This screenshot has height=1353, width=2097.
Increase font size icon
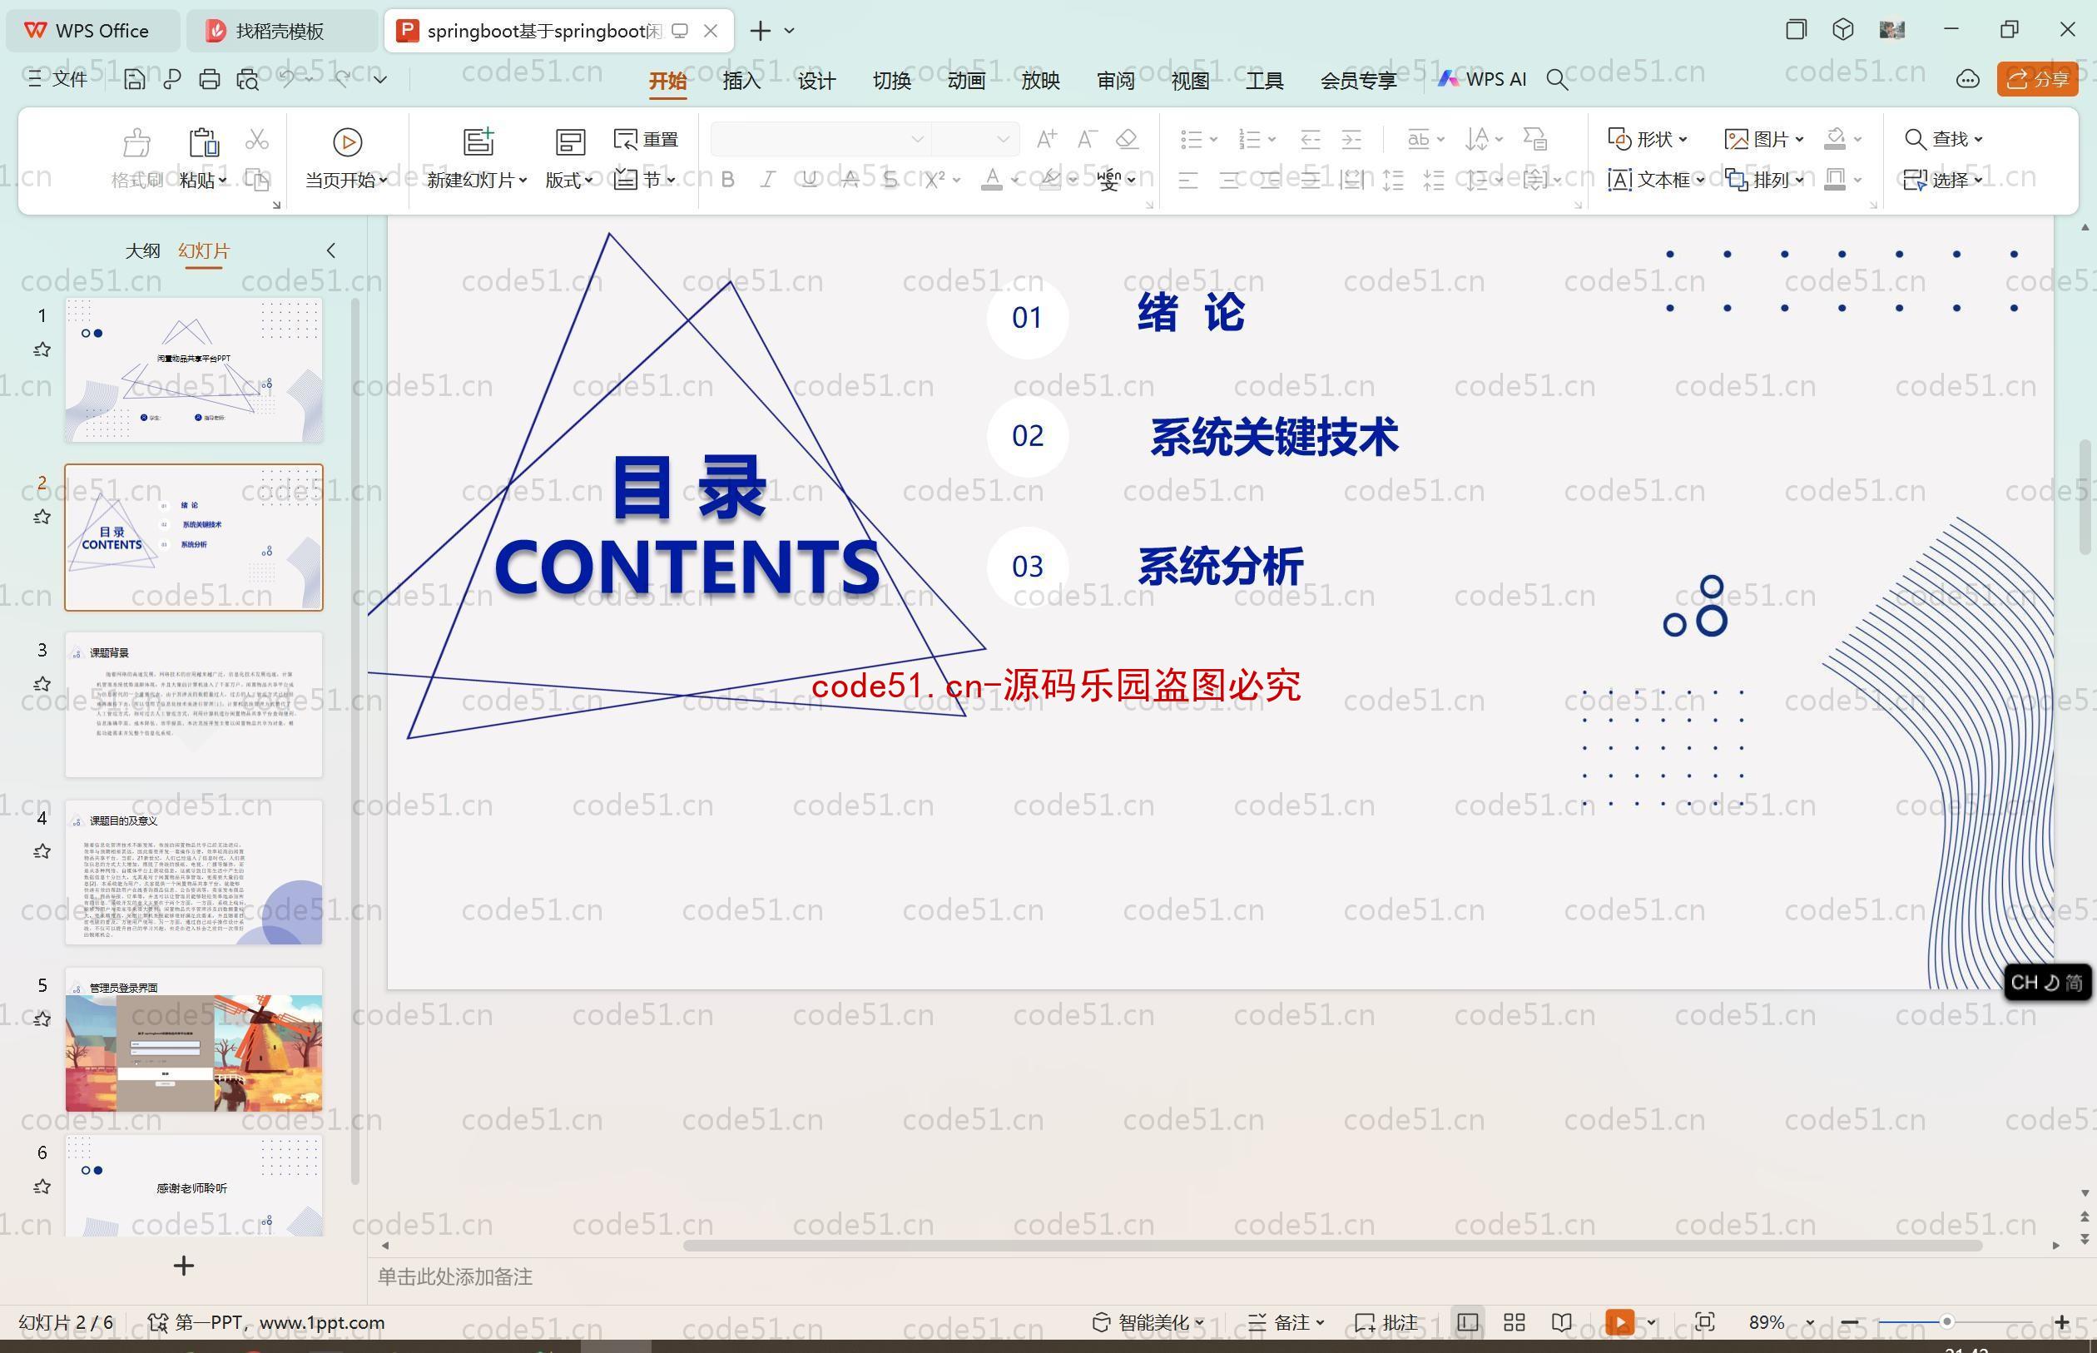[x=1046, y=139]
